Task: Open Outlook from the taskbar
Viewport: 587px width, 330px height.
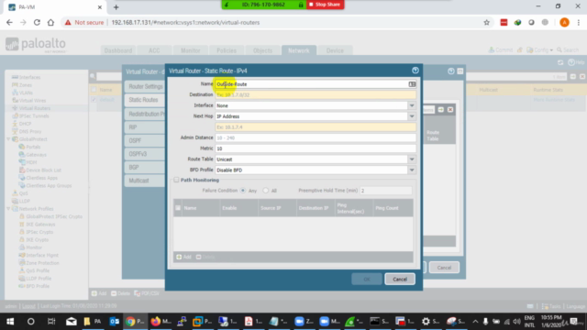Action: coord(114,321)
